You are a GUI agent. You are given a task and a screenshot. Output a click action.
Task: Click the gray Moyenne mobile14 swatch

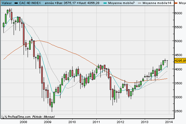coord(139,3)
